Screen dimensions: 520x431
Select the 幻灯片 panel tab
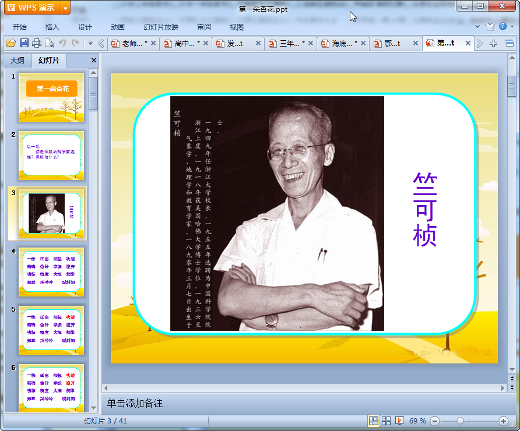[49, 61]
